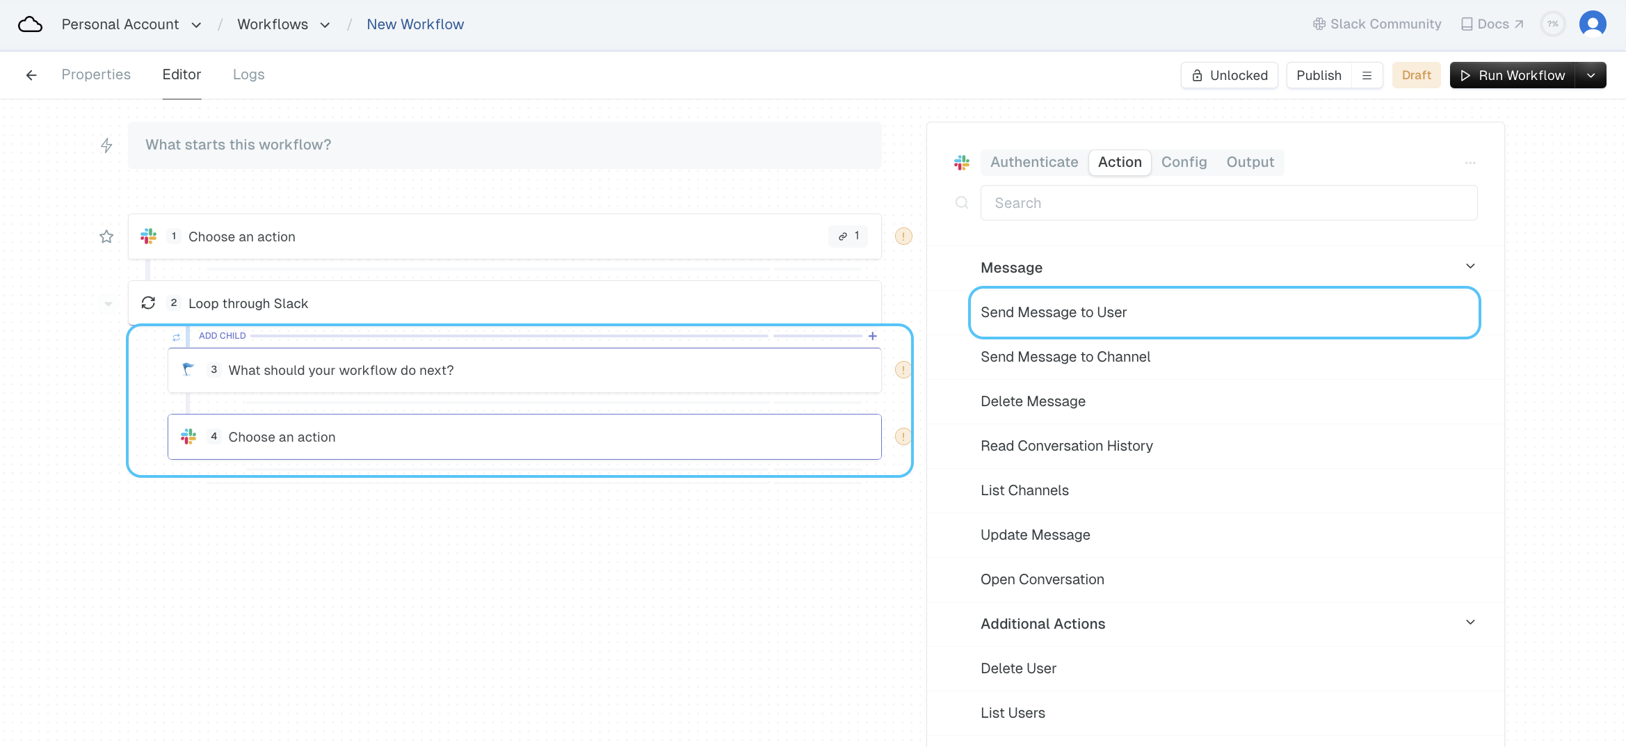Select Send Message to Channel action
This screenshot has height=747, width=1626.
click(1065, 357)
